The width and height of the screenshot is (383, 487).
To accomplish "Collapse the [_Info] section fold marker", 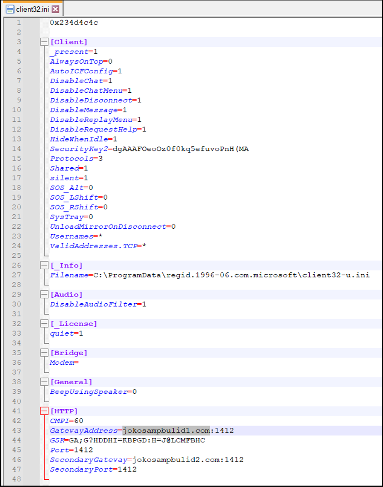I will click(x=44, y=266).
